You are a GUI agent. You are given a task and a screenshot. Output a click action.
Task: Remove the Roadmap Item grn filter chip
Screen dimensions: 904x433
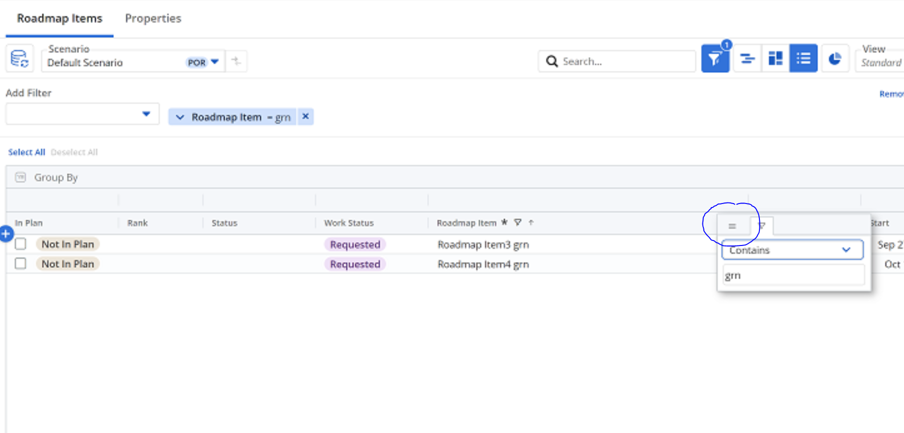point(305,116)
